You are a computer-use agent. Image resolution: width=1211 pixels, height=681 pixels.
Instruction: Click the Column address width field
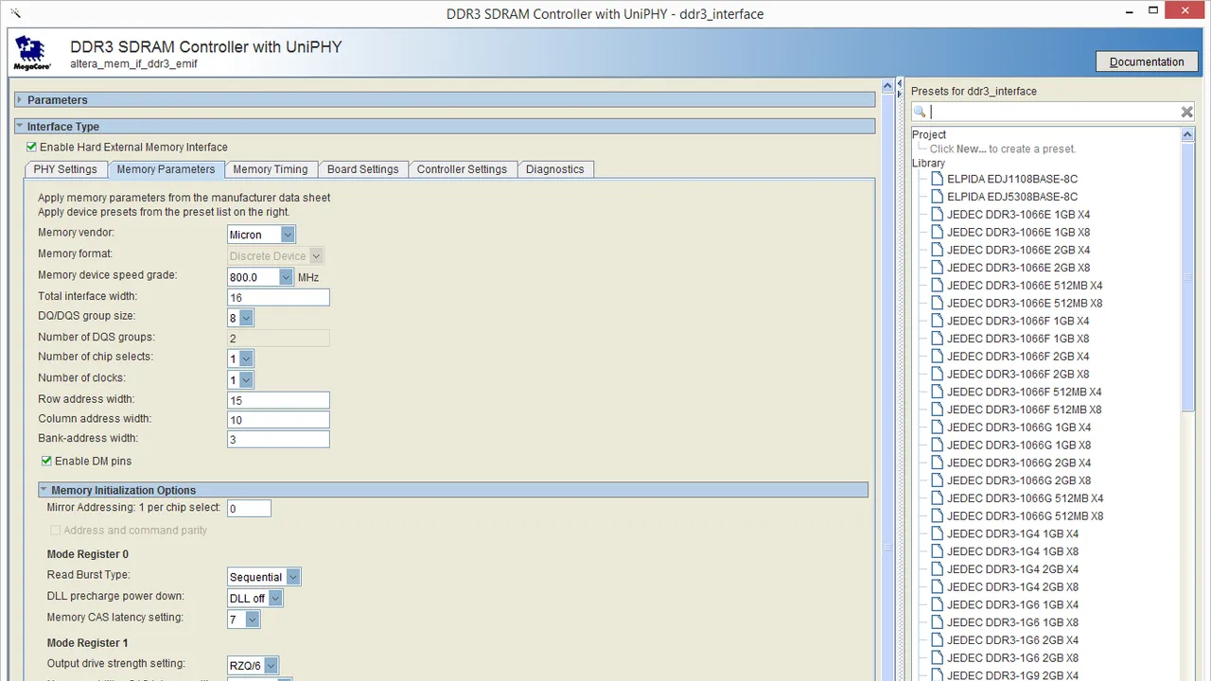click(x=278, y=420)
